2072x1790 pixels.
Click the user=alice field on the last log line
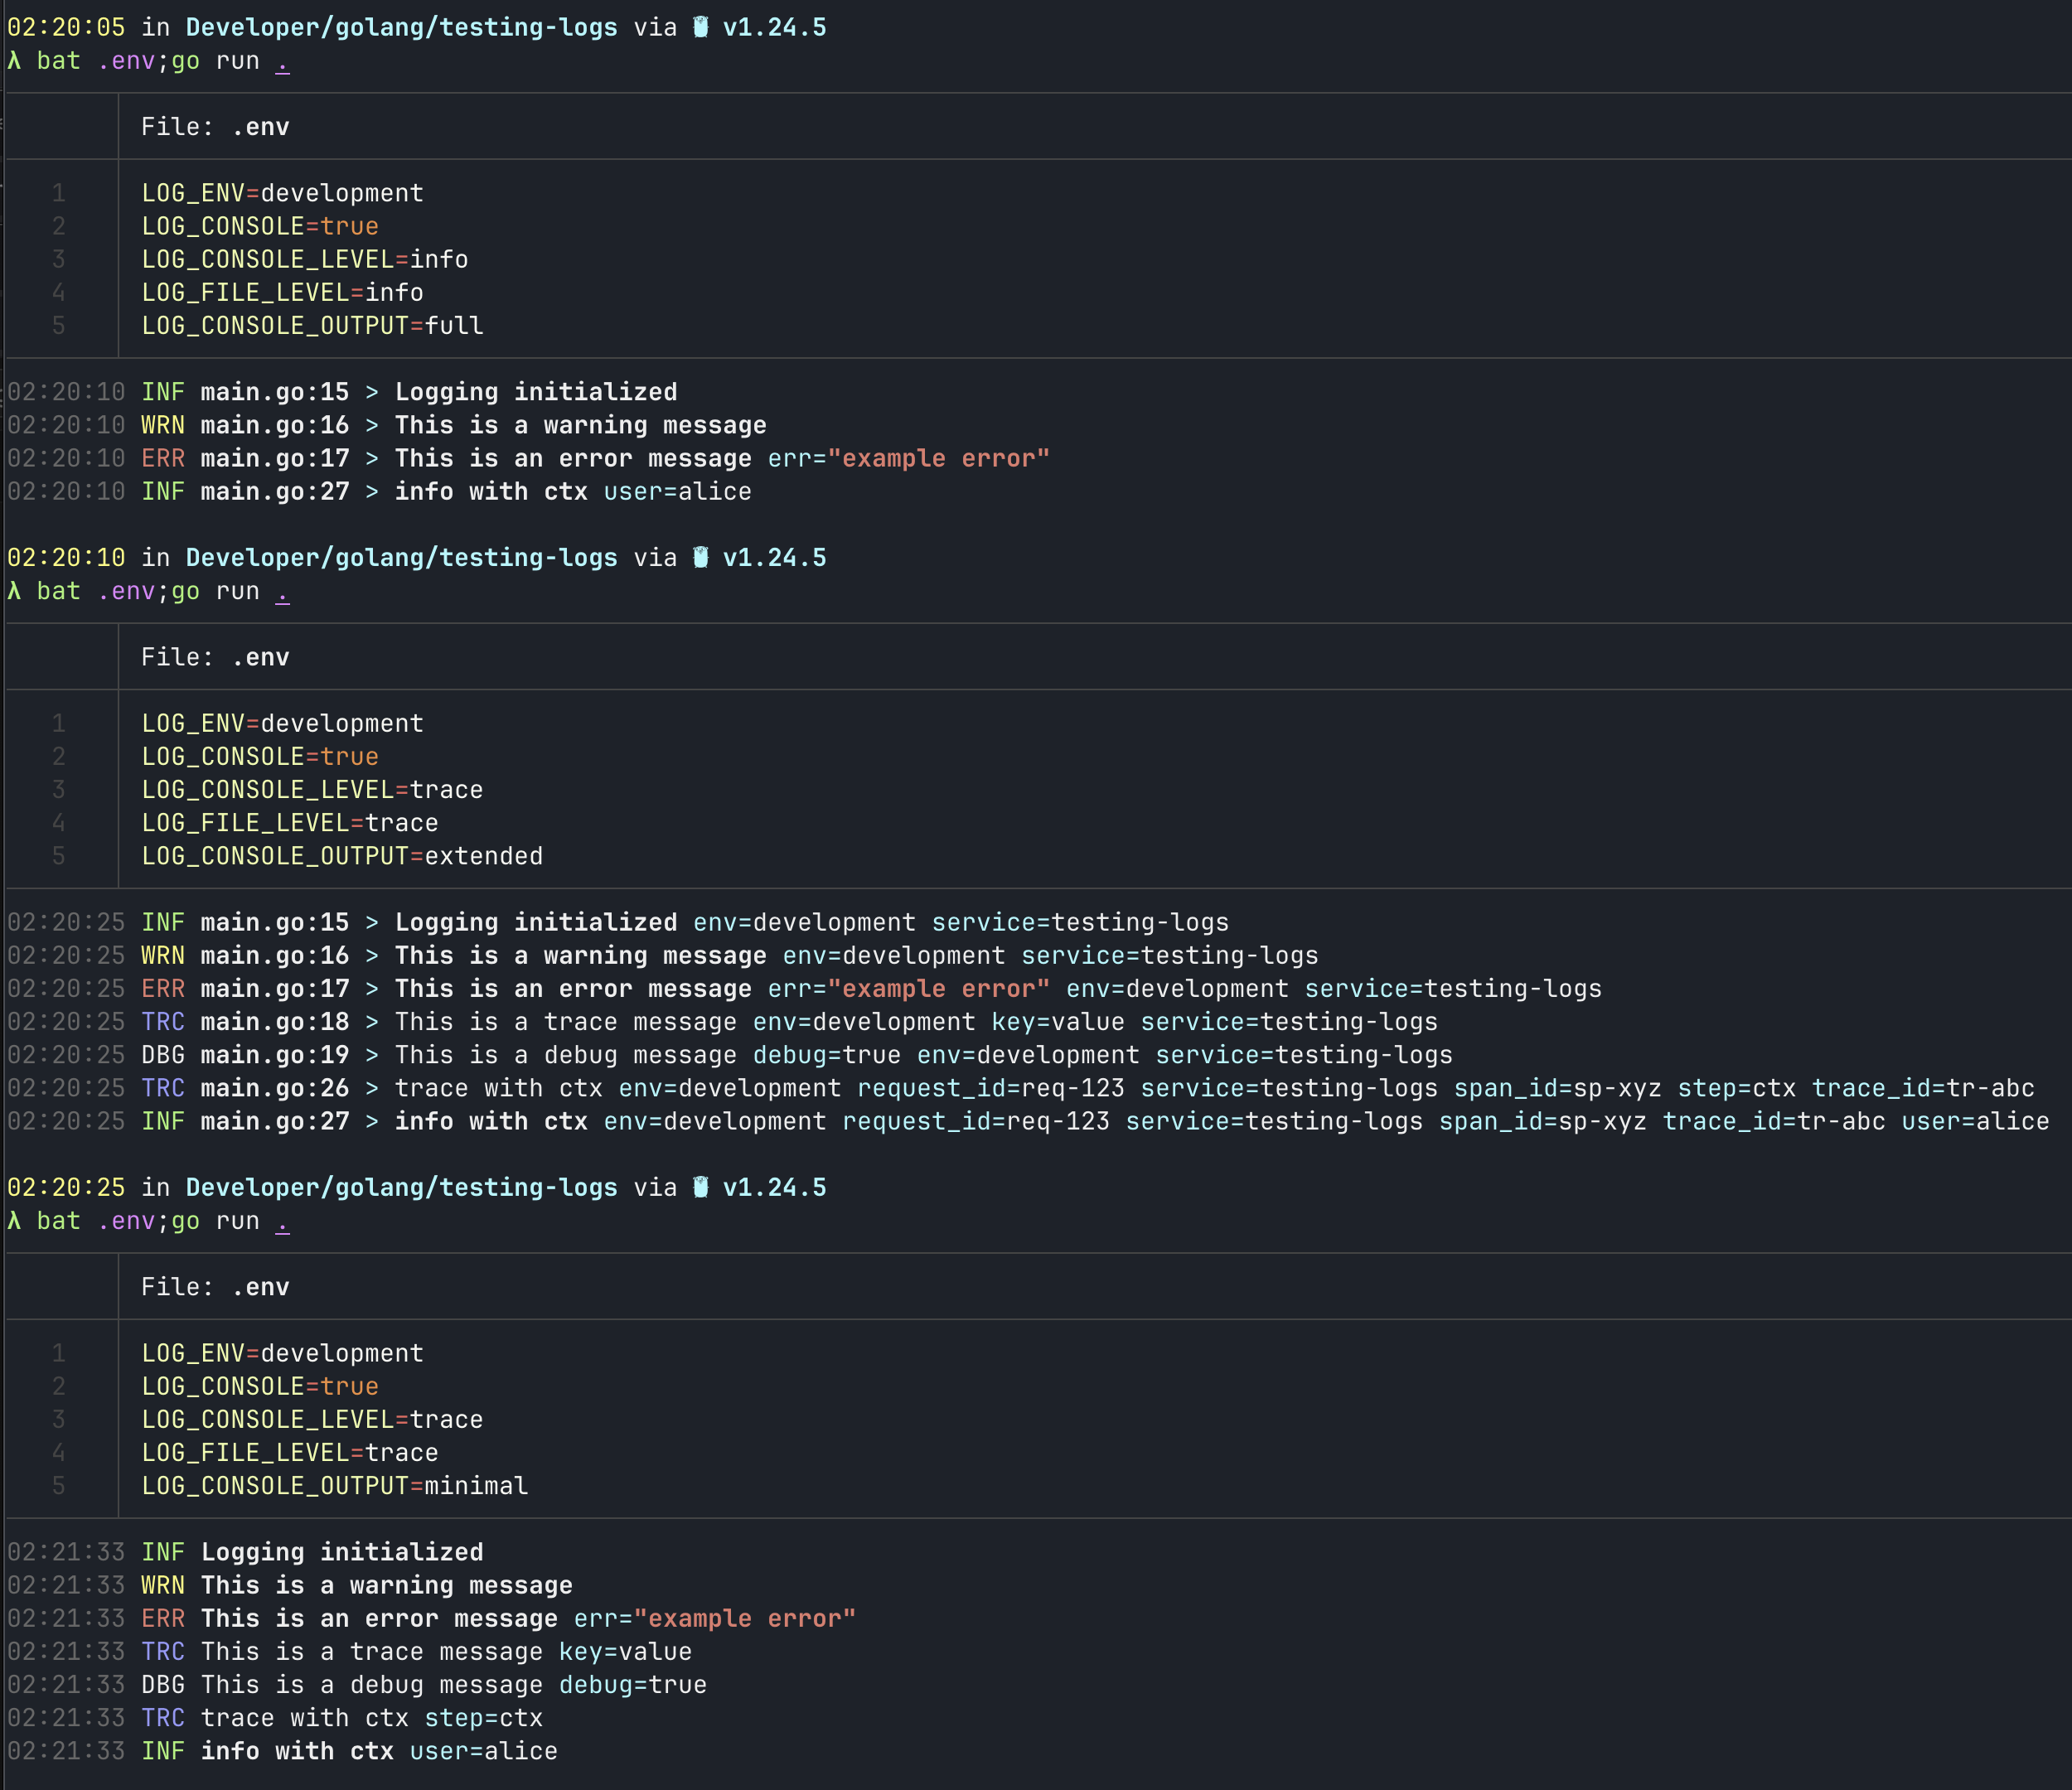pyautogui.click(x=483, y=1751)
